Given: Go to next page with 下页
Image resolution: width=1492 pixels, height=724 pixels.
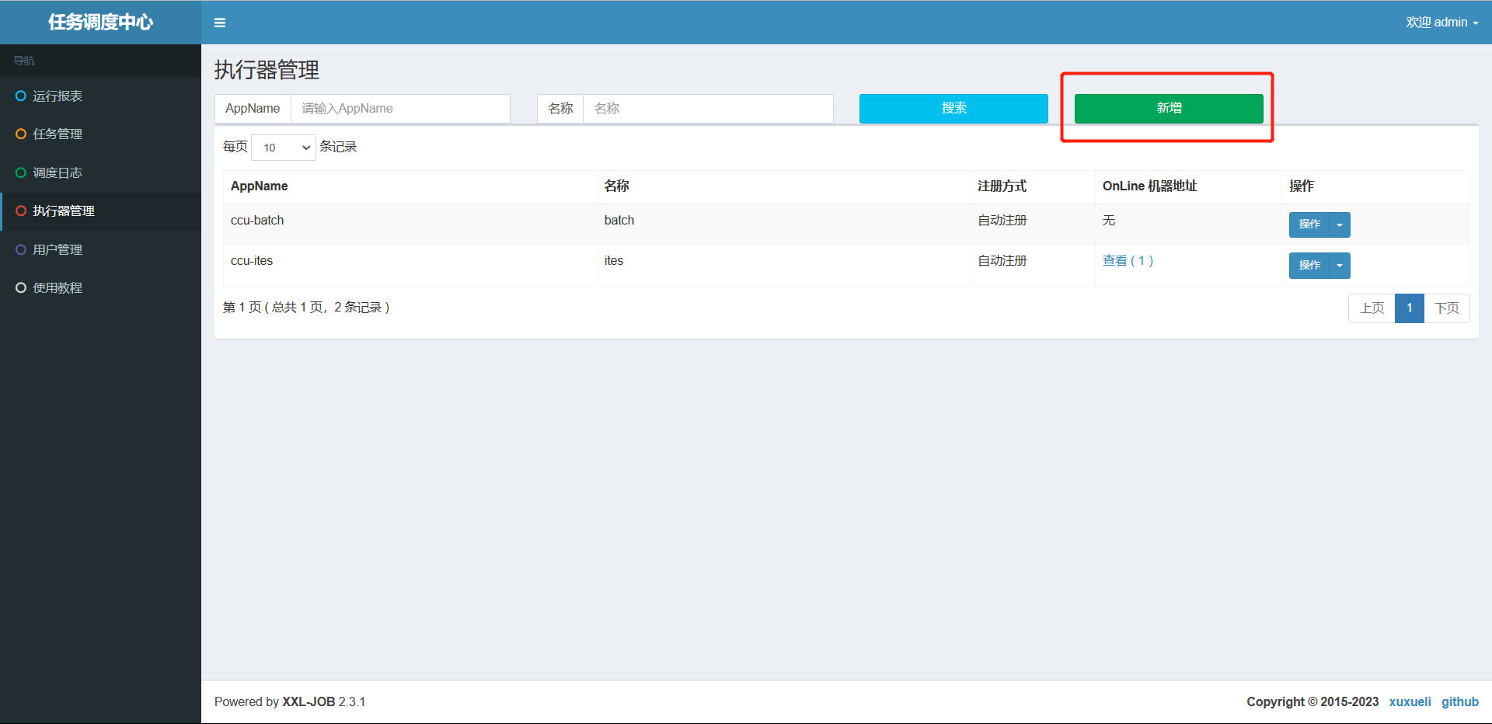Looking at the screenshot, I should click(1447, 308).
